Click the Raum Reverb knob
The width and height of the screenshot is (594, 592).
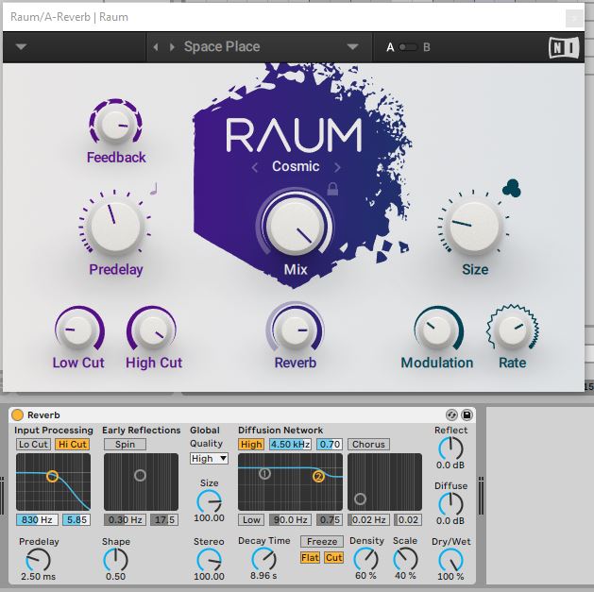(x=295, y=330)
